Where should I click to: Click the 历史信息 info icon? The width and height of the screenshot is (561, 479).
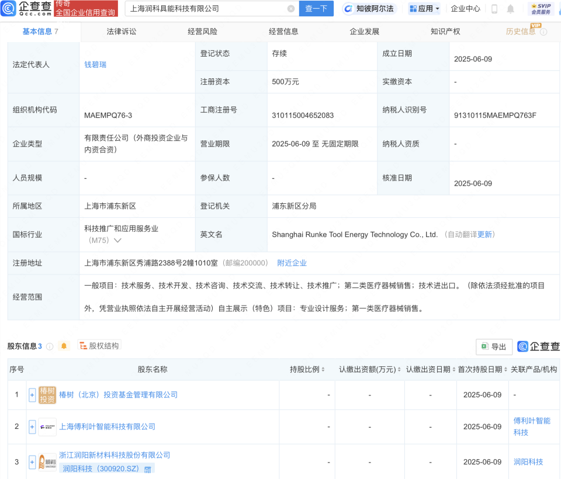tap(543, 32)
